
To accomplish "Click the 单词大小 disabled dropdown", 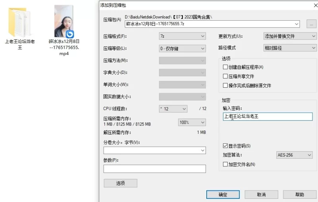I will pos(182,85).
